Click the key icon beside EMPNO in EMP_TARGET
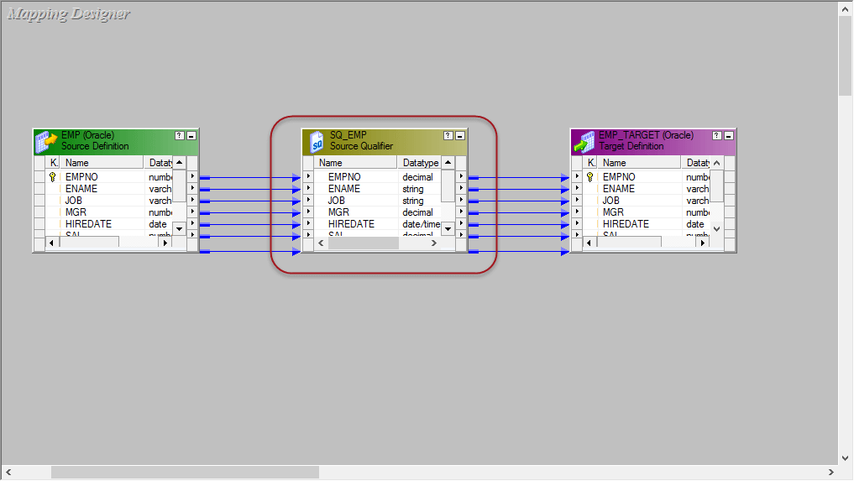 [x=590, y=177]
